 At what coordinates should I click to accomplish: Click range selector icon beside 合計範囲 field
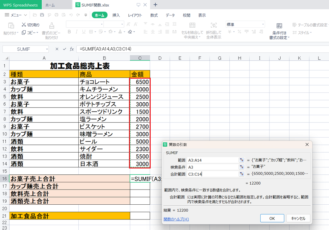242,174
